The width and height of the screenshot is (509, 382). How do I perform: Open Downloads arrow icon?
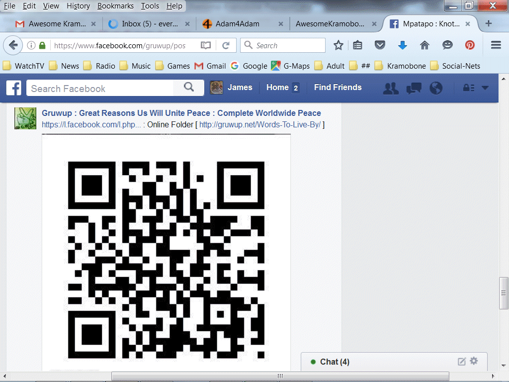403,45
